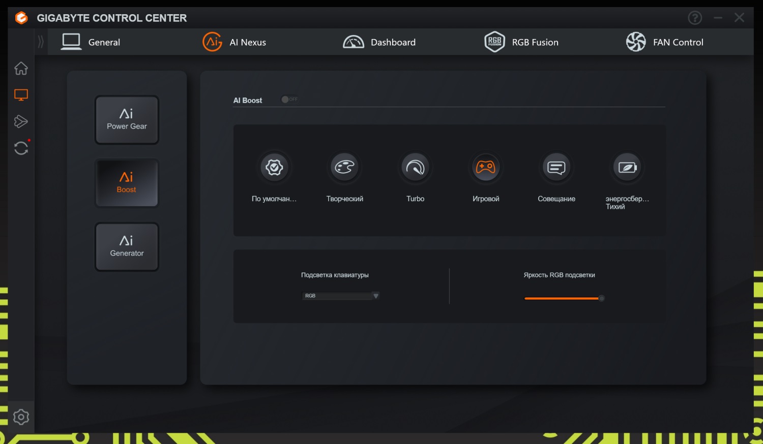763x444 pixels.
Task: Click the AI Nexus orange icon
Action: [x=213, y=42]
